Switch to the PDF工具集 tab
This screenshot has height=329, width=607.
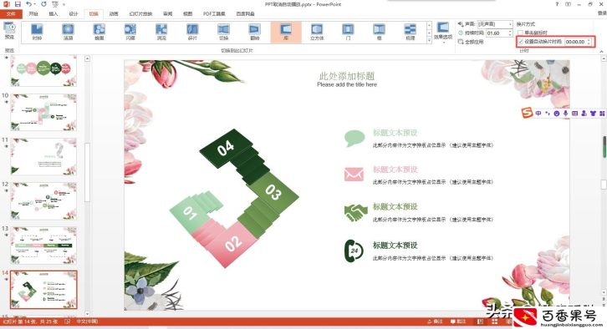pyautogui.click(x=214, y=13)
